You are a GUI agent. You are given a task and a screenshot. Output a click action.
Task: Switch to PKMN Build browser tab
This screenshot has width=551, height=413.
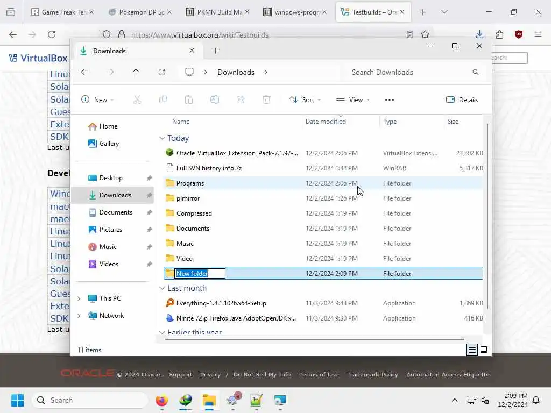click(217, 12)
